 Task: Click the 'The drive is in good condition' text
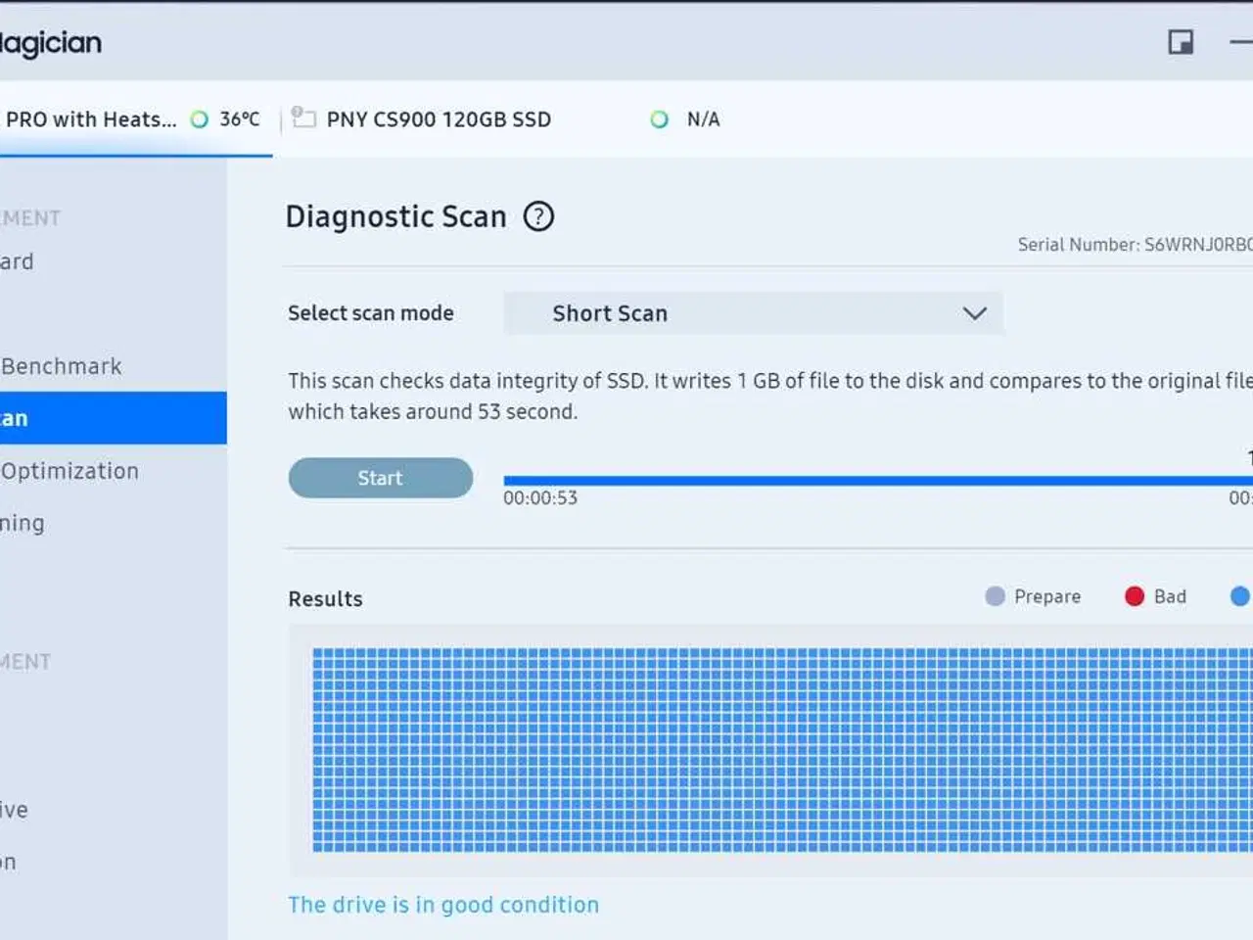pos(442,905)
